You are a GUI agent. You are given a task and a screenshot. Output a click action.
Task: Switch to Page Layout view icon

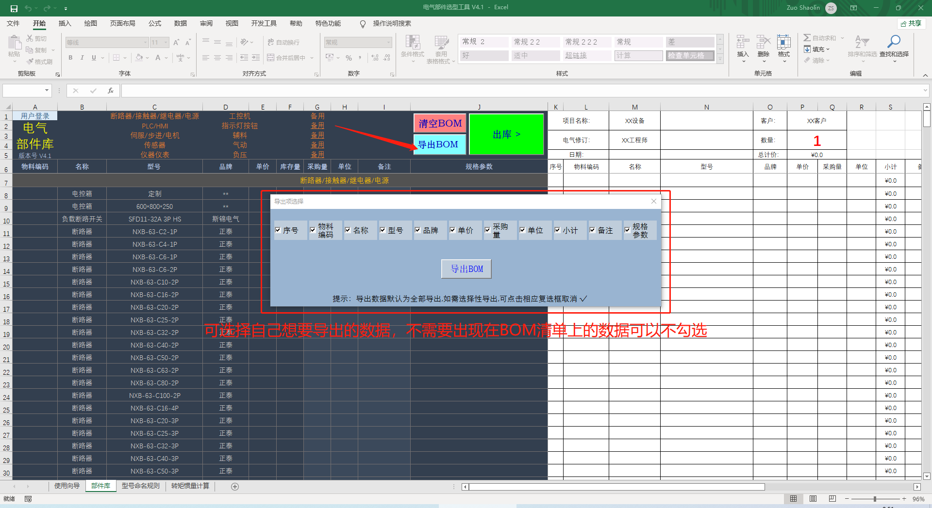[x=813, y=499]
